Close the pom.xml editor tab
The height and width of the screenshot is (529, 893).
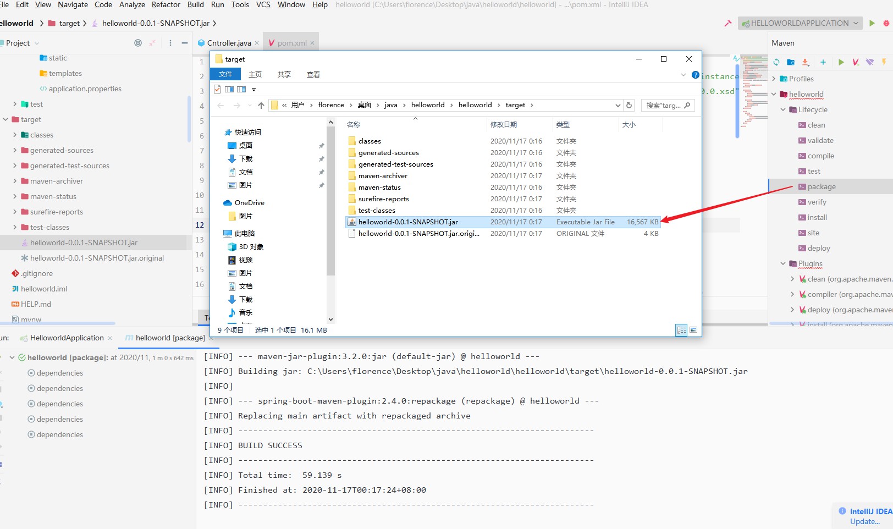pos(312,43)
